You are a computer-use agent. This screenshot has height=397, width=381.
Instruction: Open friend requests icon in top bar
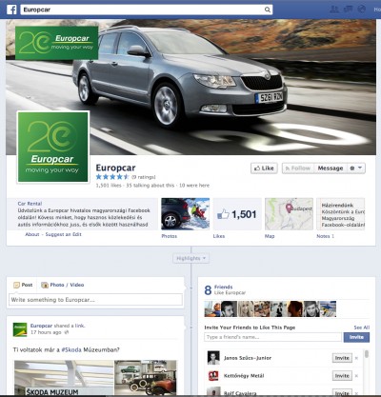334,9
